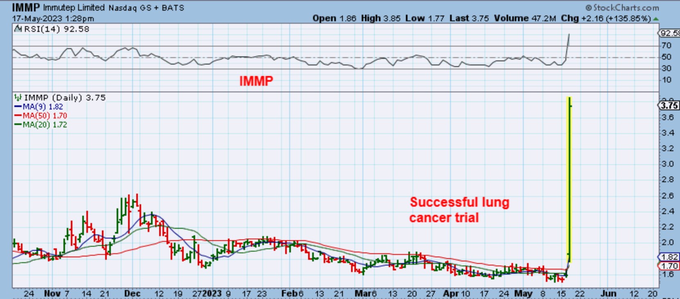Screen dimensions: 680x299
Task: Click the 1.6 price axis label
Action: (668, 274)
